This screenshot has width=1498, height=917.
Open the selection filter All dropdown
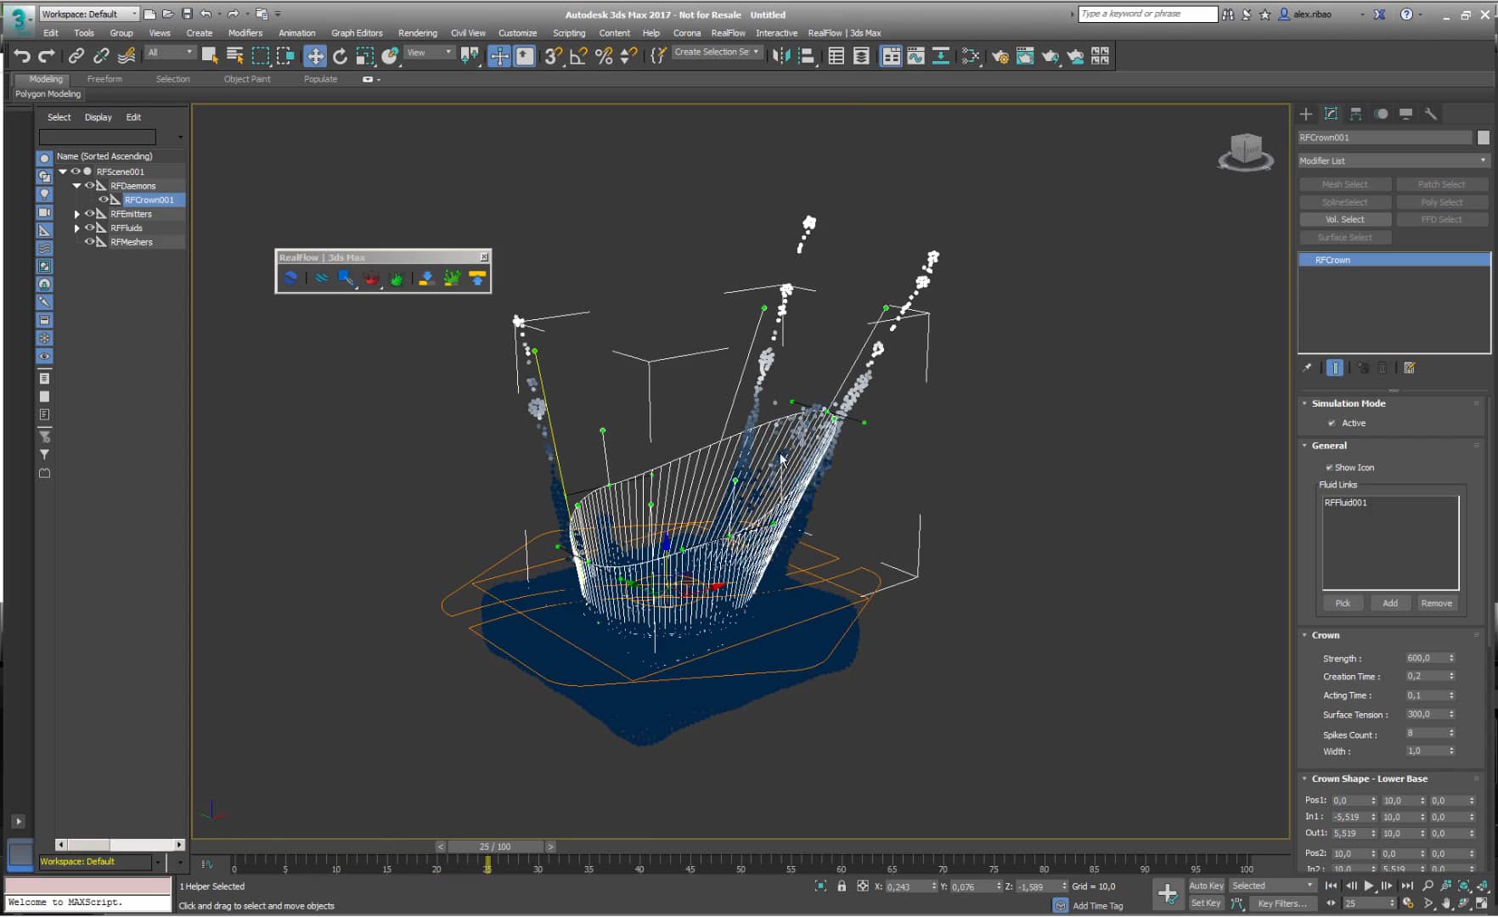click(171, 53)
